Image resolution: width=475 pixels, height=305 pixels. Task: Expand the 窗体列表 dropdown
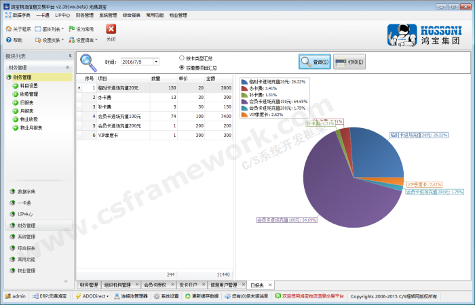63,29
